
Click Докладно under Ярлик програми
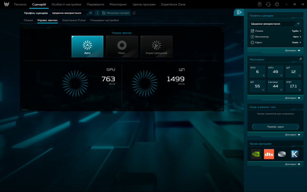[x=293, y=164]
